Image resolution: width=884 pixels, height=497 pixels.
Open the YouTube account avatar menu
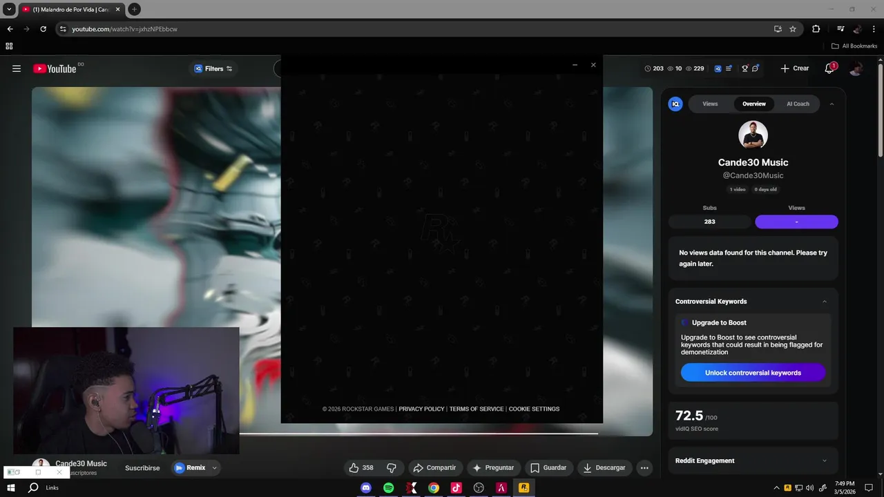point(856,68)
